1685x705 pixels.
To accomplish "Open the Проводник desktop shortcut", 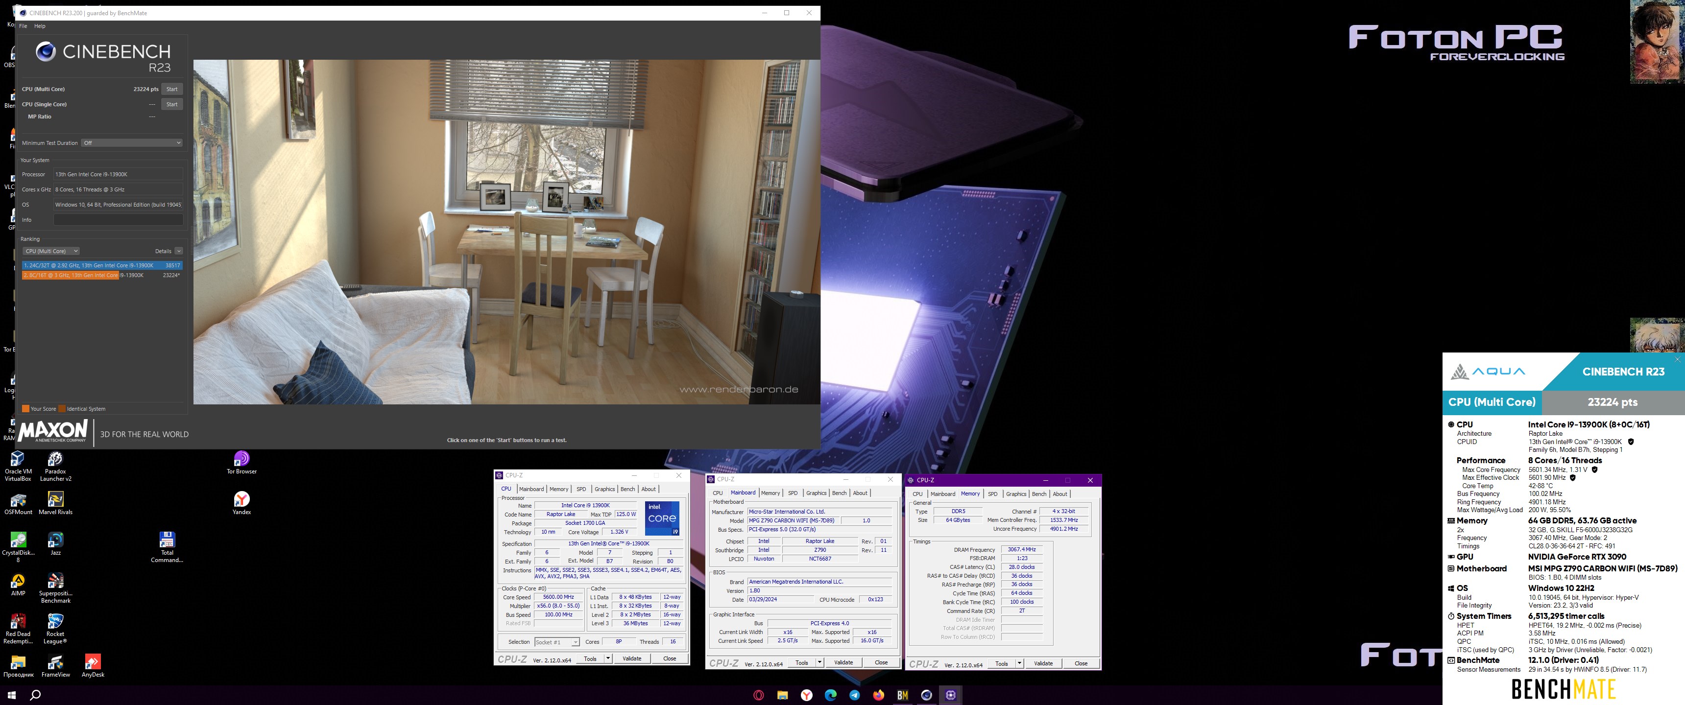I will (18, 666).
